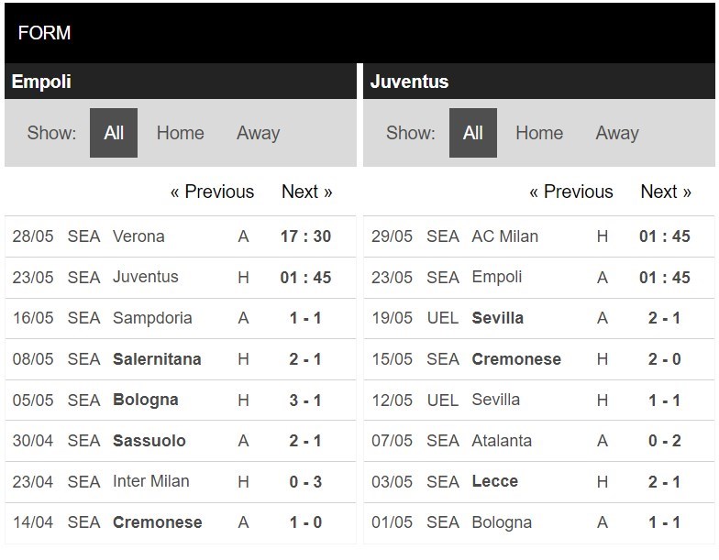This screenshot has width=719, height=560.
Task: Show Juventus Away matches only
Action: coord(617,133)
